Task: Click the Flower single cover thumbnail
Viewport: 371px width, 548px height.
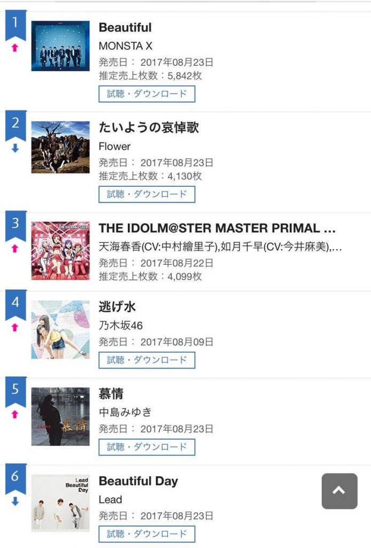Action: pos(60,147)
